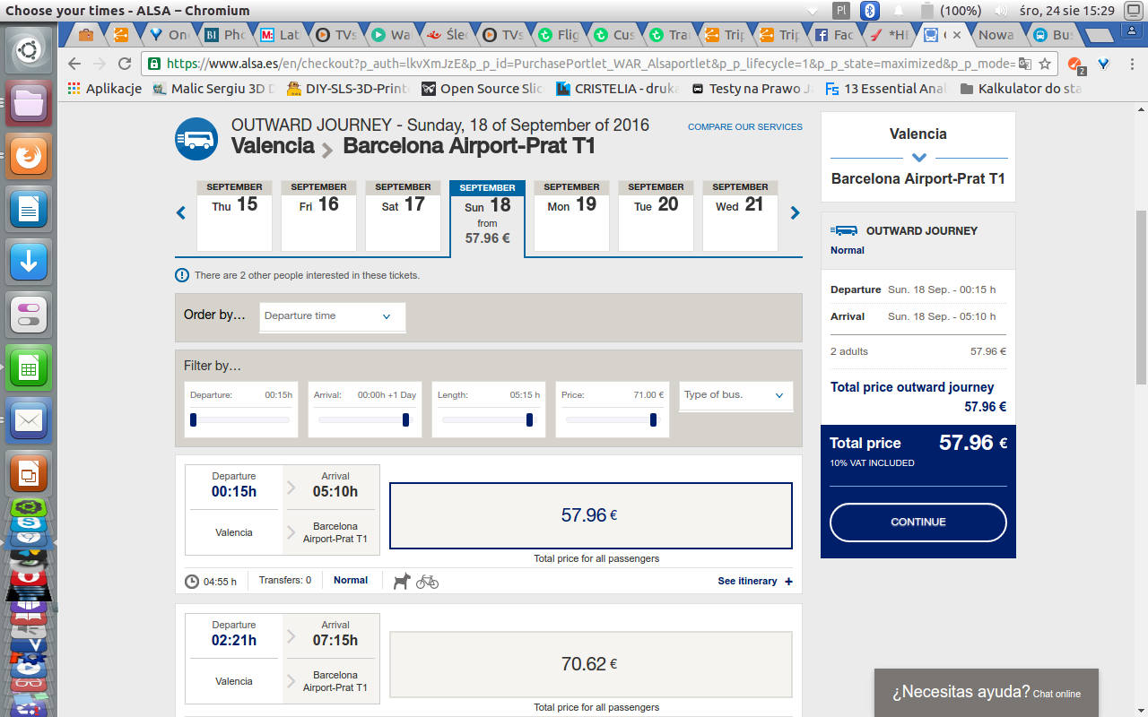Expand See itinerary for the 00:15h trip
The image size is (1148, 717).
pyautogui.click(x=755, y=581)
